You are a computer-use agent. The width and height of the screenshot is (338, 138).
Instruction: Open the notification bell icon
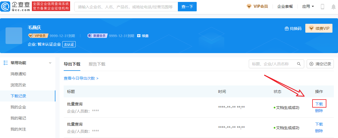coord(334,7)
